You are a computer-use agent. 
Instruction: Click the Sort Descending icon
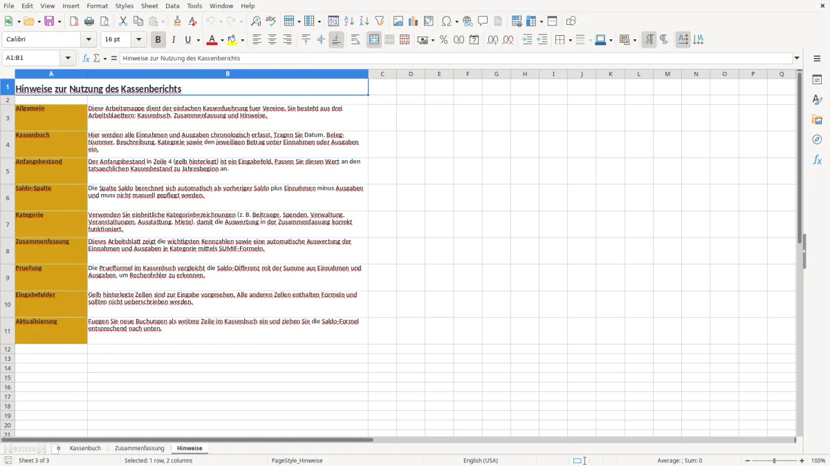[365, 21]
